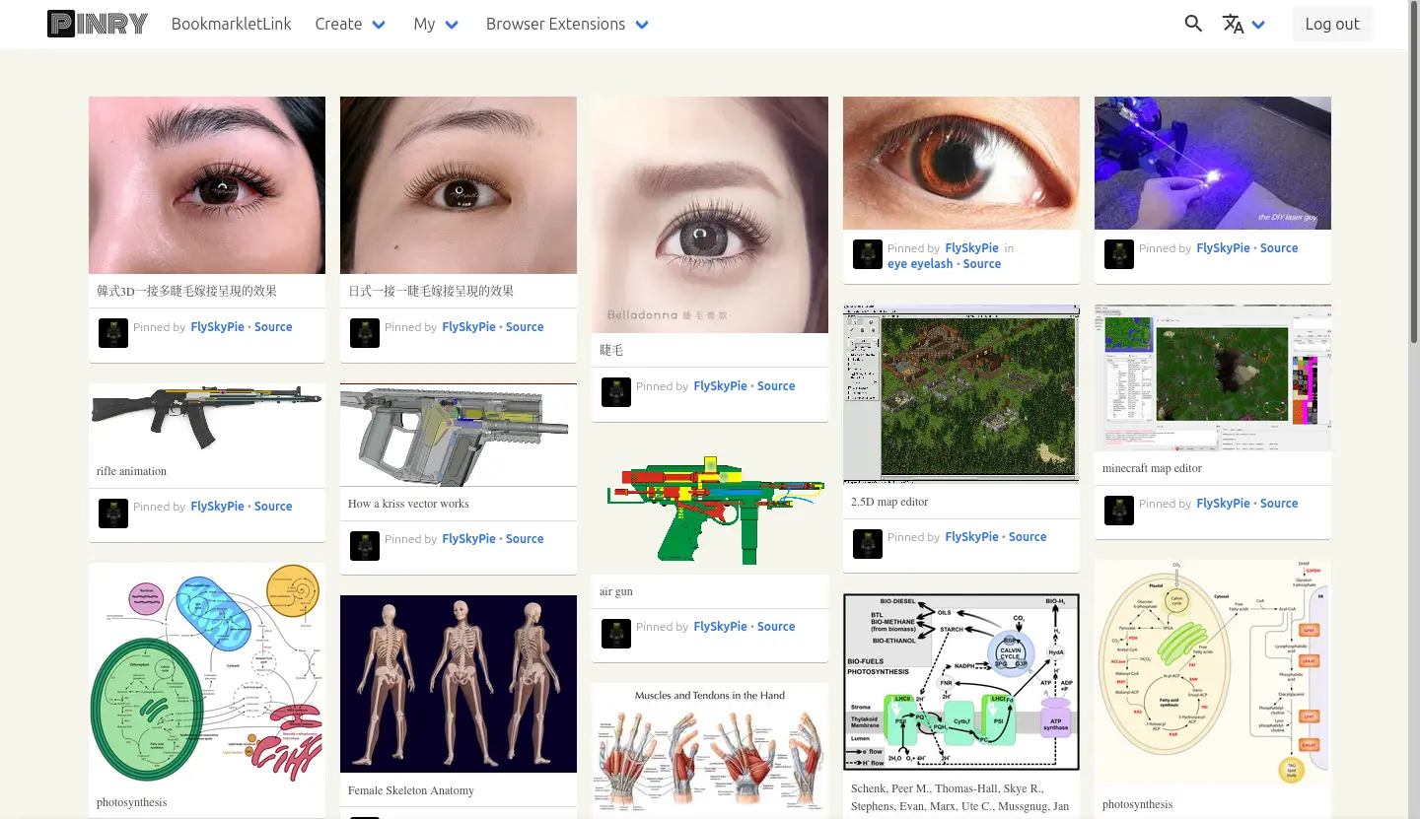Open the search magnifier icon
Viewport: 1420px width, 819px height.
(x=1193, y=24)
